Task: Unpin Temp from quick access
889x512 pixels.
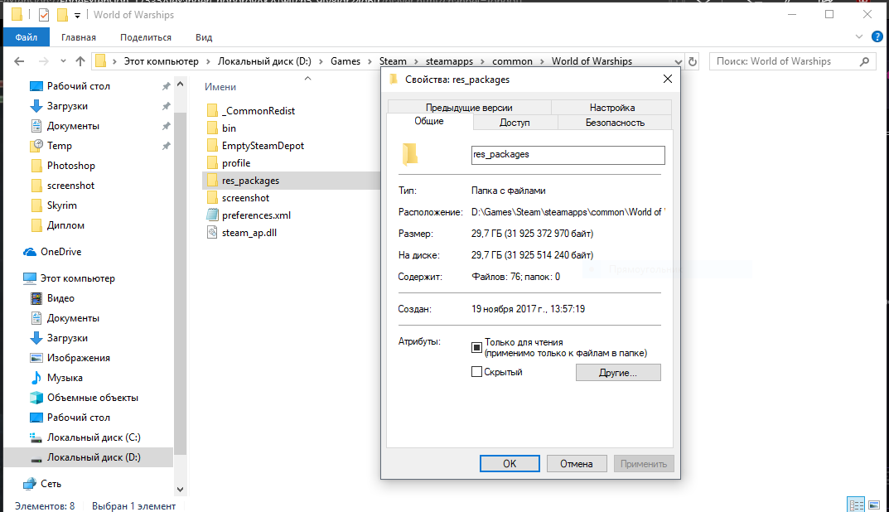Action: pos(167,146)
